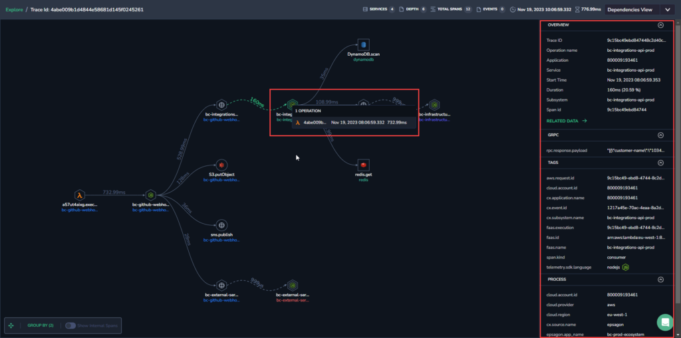Click the DynamoDB.scan node icon
Screen dimensions: 681x338
click(x=364, y=44)
